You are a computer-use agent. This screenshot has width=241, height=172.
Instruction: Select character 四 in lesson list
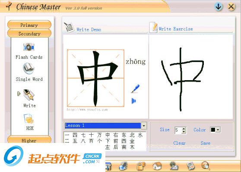[x=75, y=135]
